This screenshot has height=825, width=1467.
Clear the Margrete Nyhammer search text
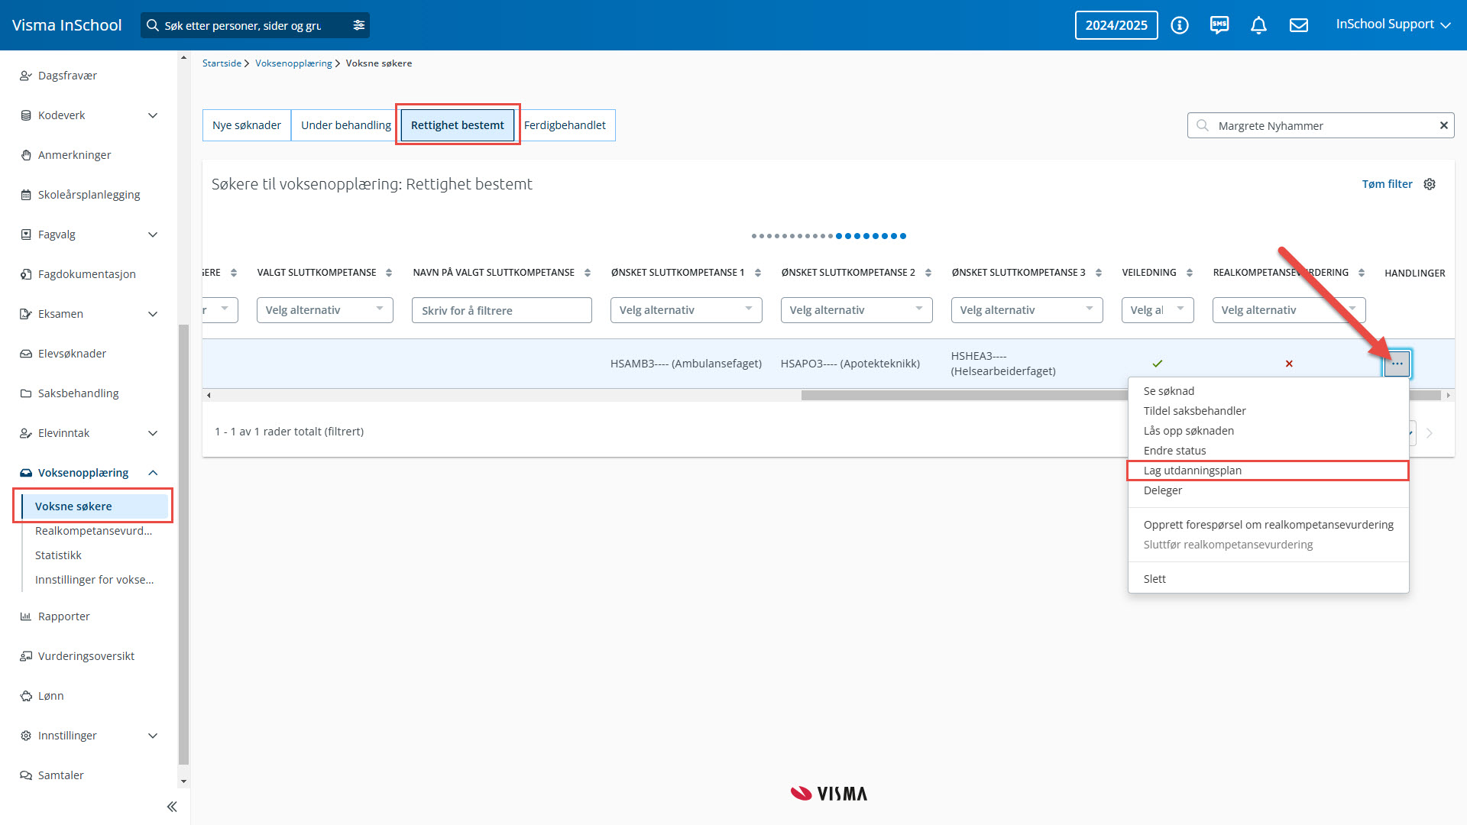point(1443,125)
